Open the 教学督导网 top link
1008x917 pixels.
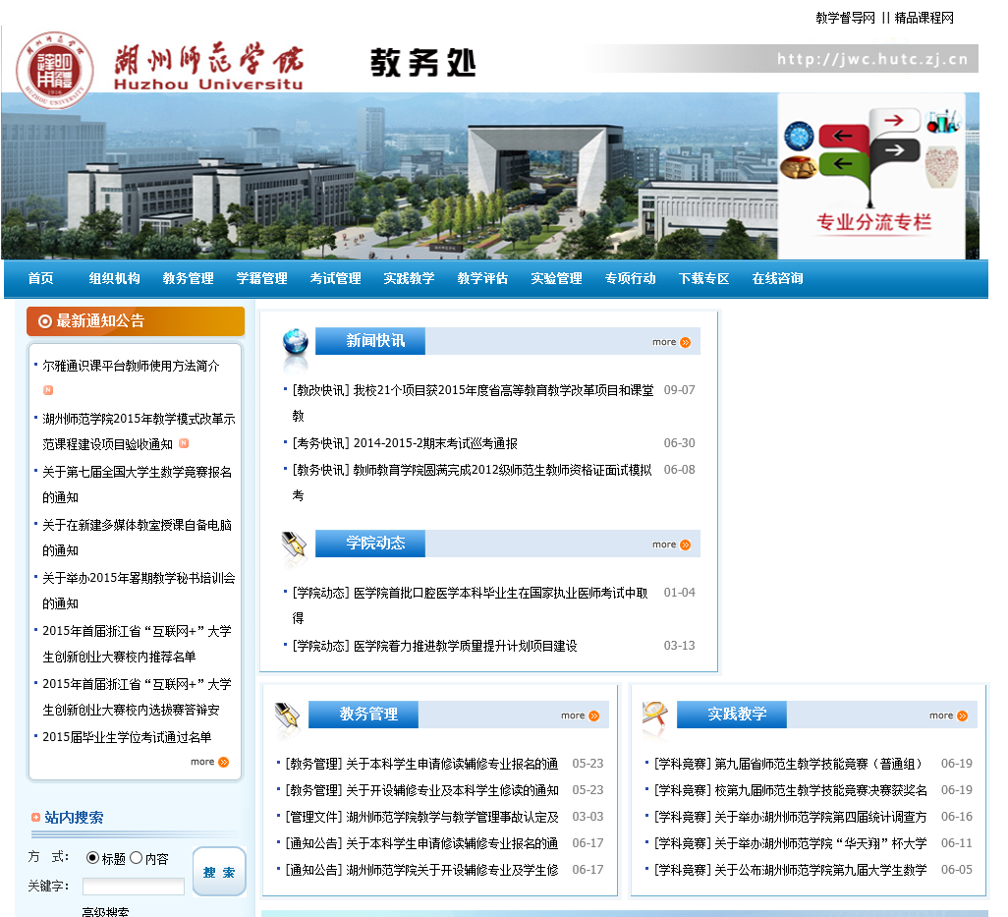tap(845, 18)
